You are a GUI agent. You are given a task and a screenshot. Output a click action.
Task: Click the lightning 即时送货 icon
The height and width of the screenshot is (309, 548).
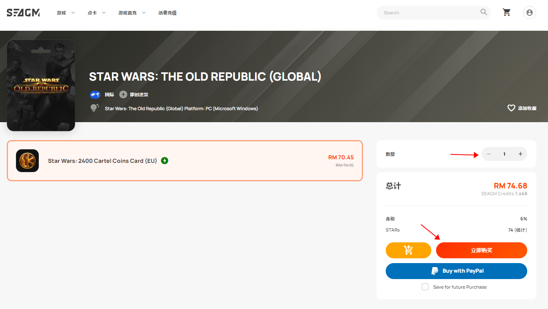click(x=123, y=95)
